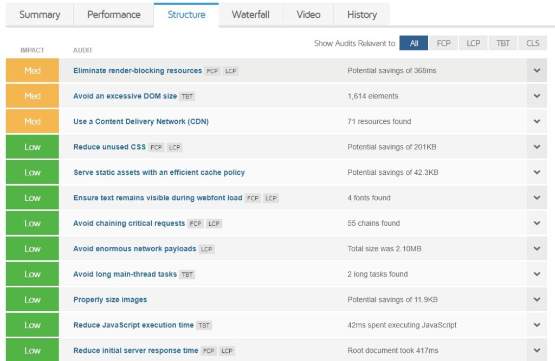
Task: Click the Avoid an excessive DOM size link
Action: 125,96
